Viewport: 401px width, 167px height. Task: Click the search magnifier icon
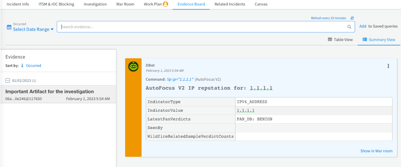[349, 27]
